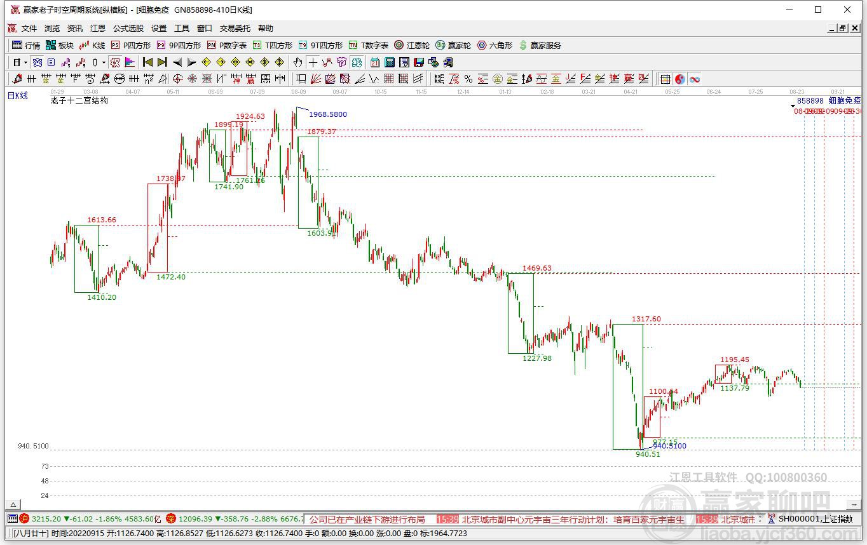Toggle the crosshair cursor tool
Viewport: 867px width, 545px height.
coord(313,62)
